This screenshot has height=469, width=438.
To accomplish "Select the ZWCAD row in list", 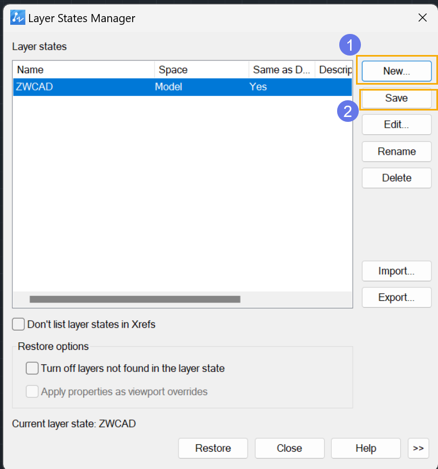I will [182, 87].
